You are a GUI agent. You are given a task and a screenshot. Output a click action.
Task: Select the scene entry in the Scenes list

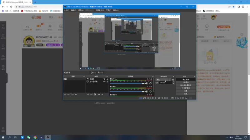point(74,79)
